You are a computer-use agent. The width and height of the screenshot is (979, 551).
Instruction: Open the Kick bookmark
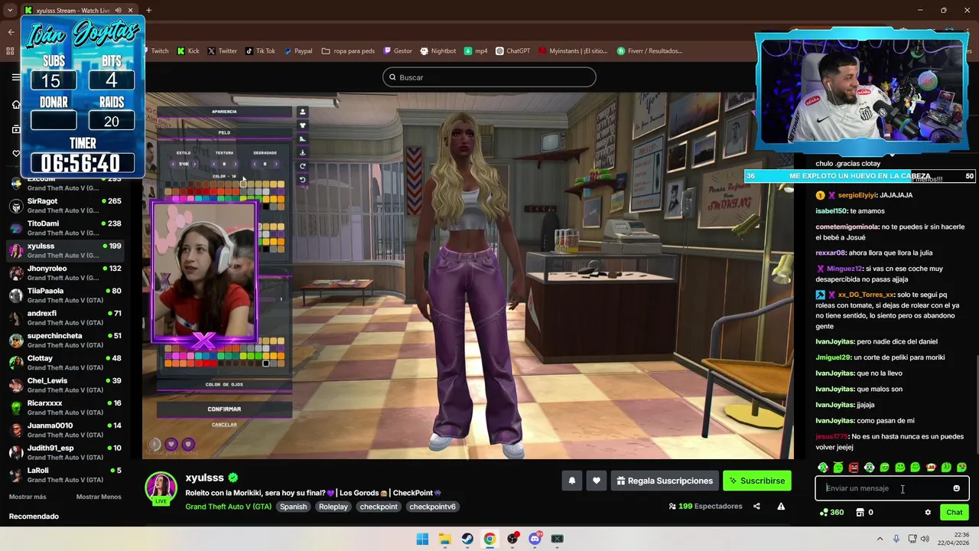tap(188, 51)
